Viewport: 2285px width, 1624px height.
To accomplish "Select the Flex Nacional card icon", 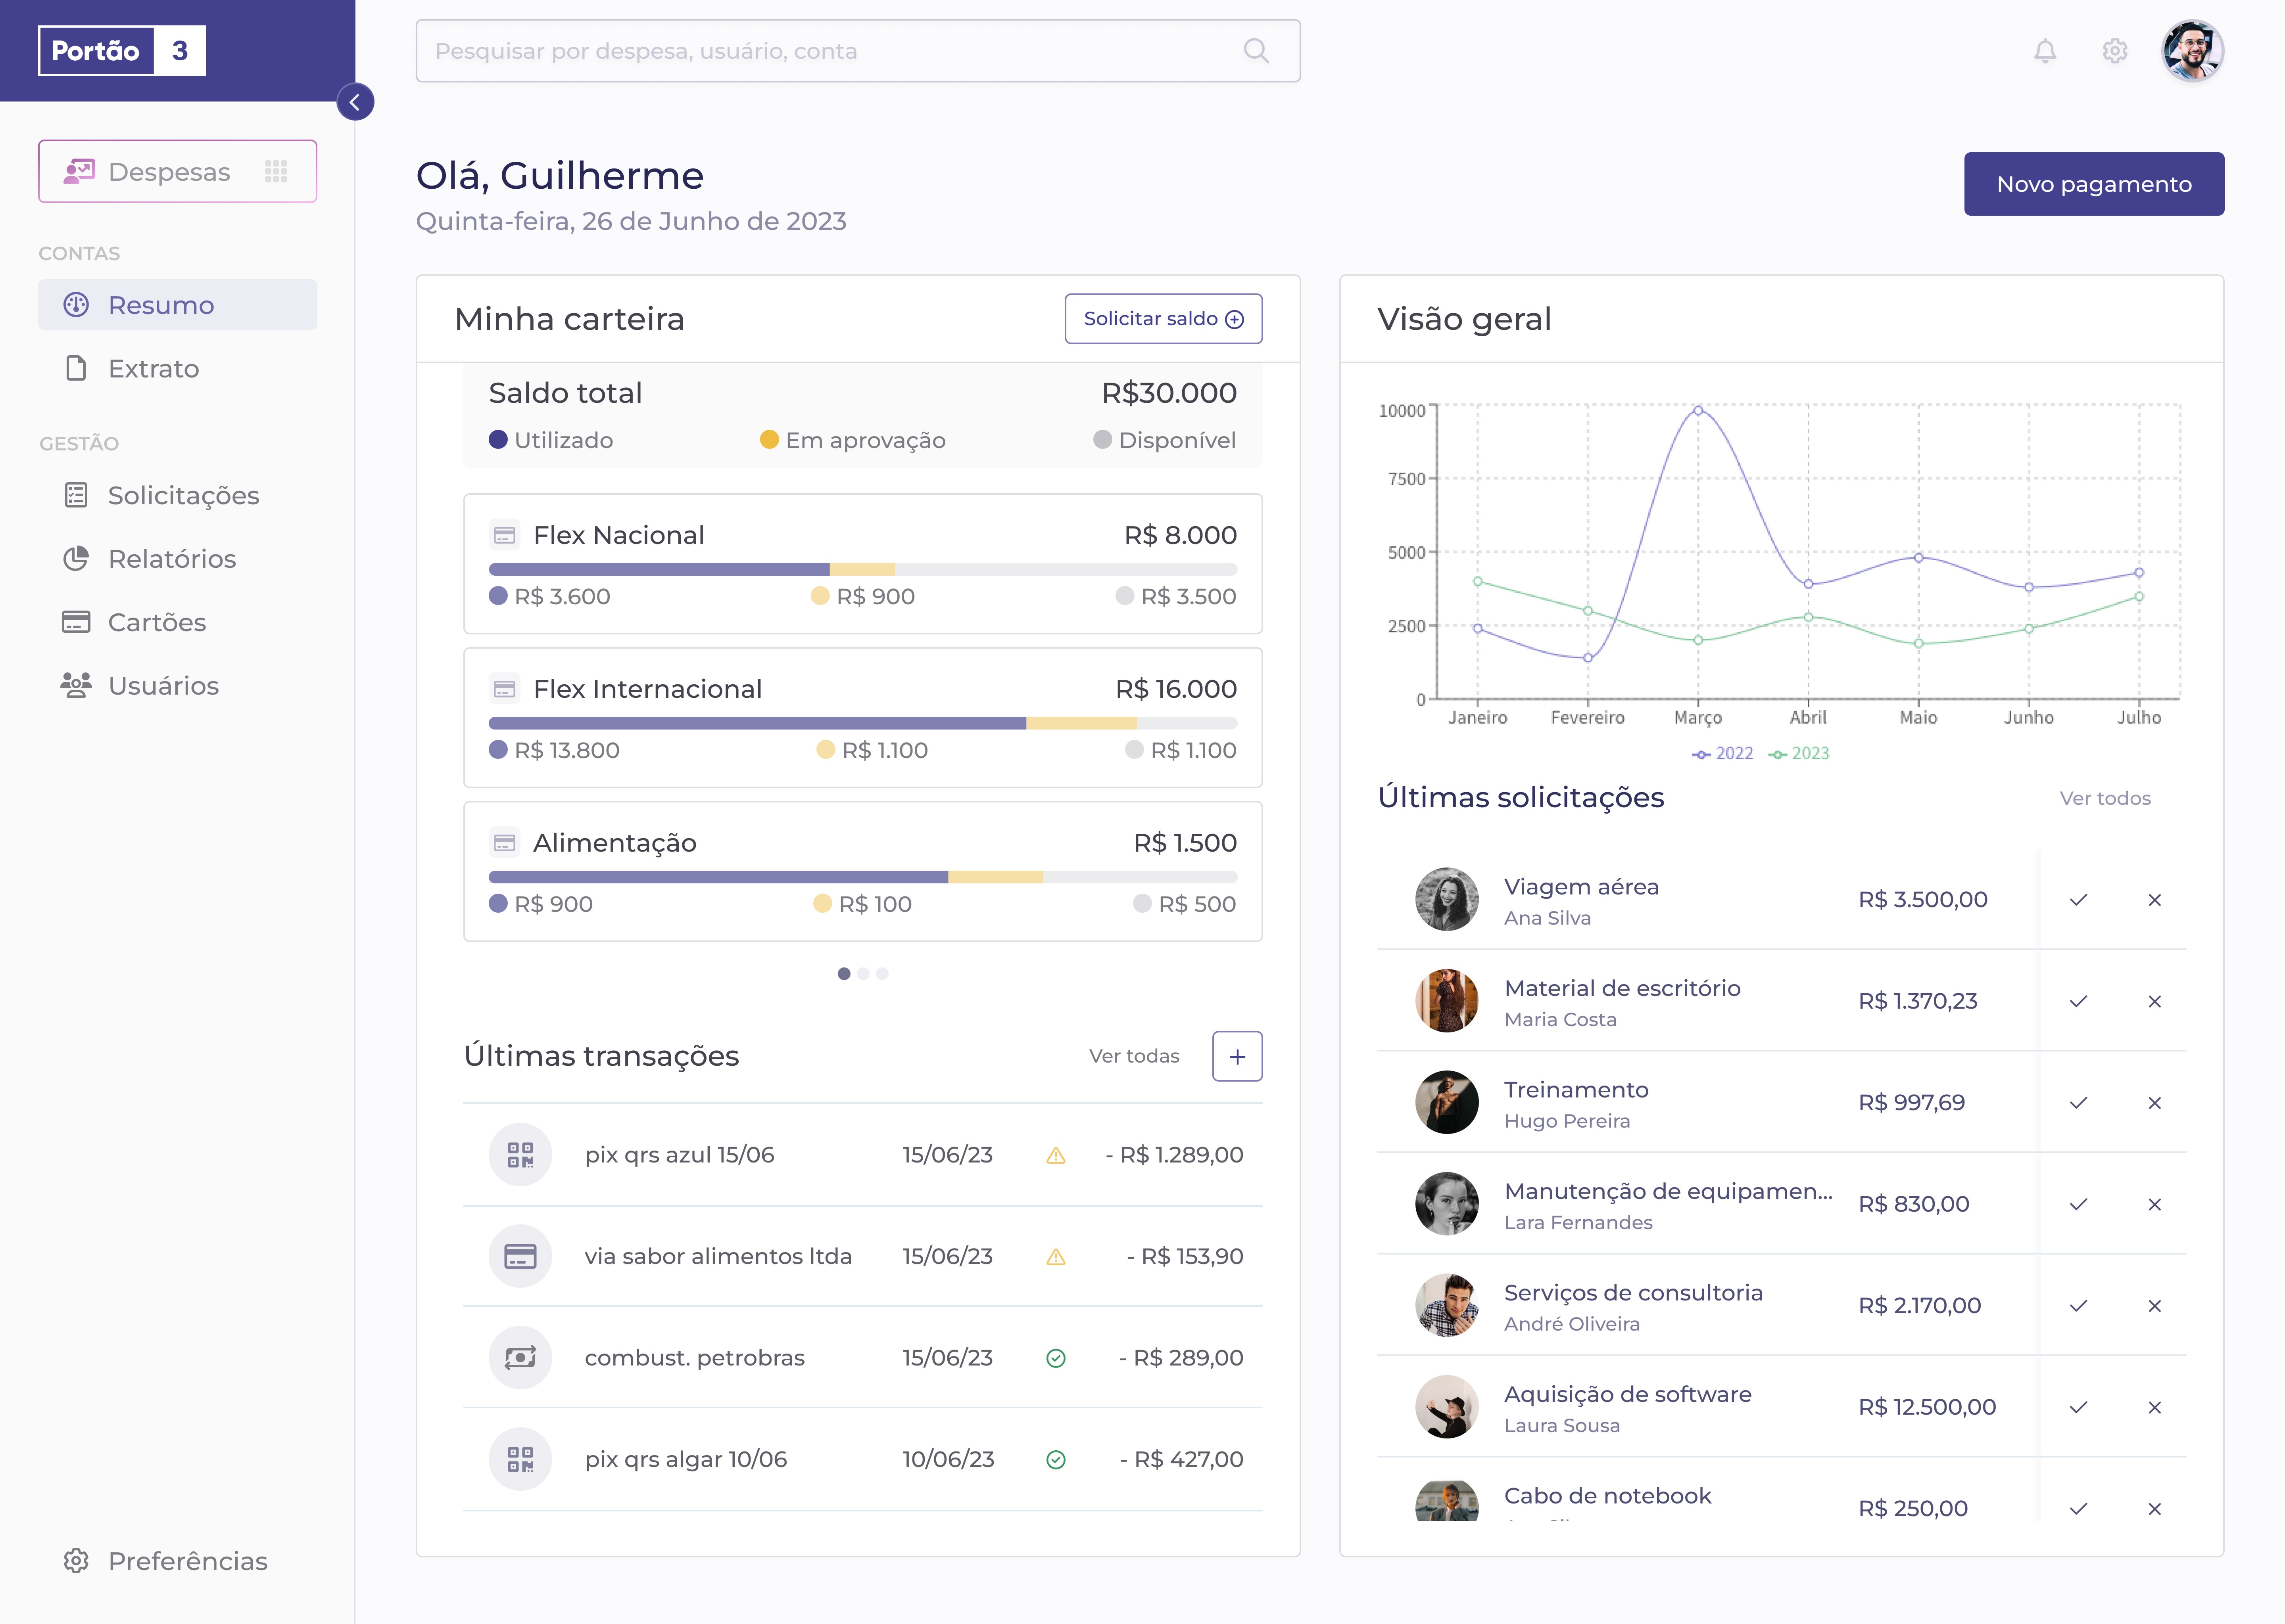I will coord(504,535).
